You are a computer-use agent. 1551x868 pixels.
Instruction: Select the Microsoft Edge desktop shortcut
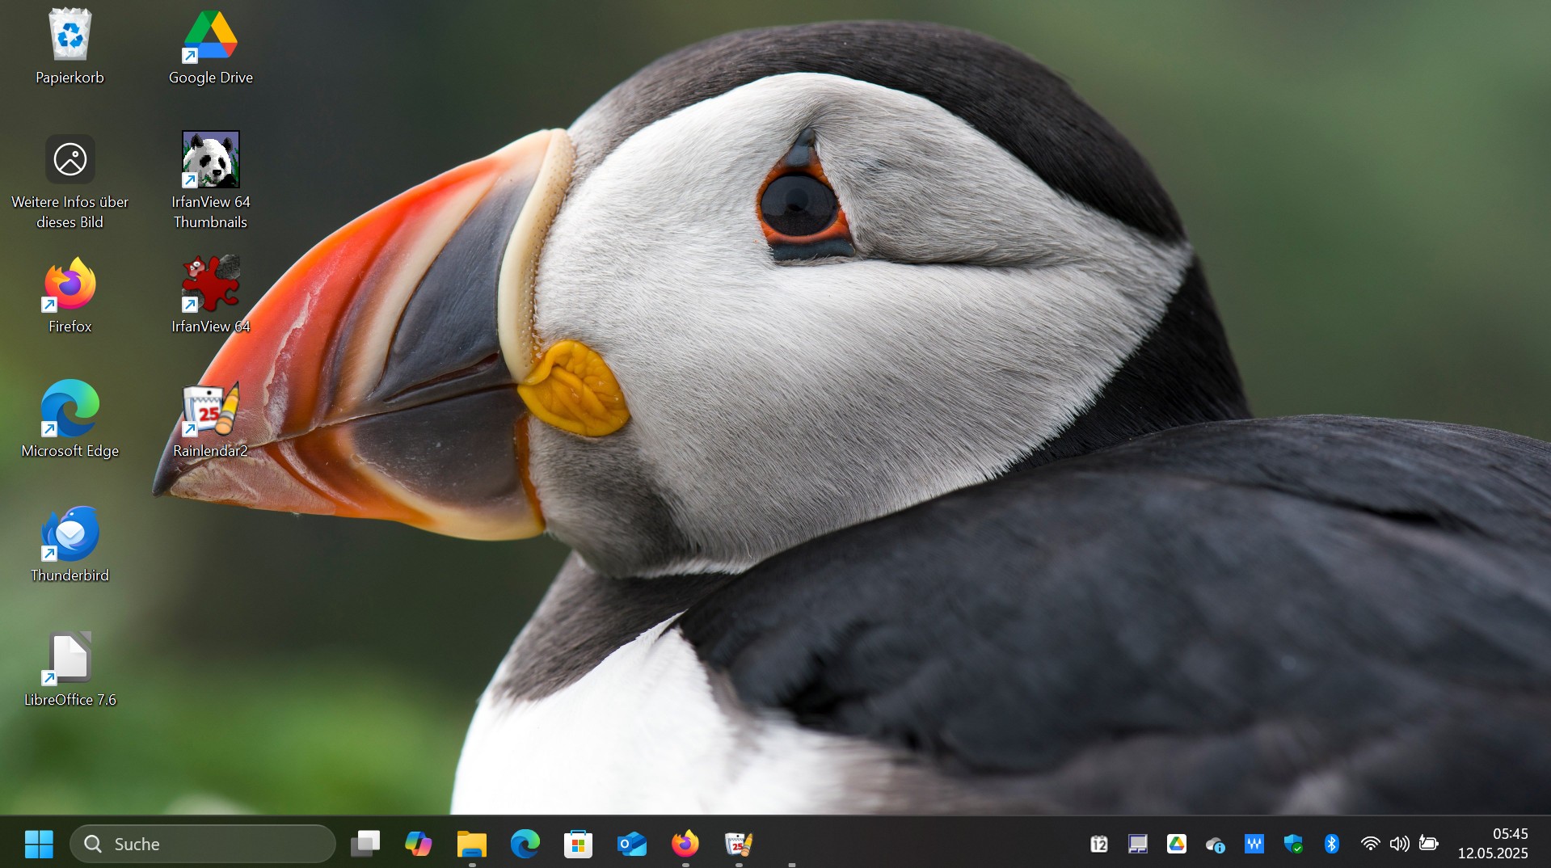point(70,410)
